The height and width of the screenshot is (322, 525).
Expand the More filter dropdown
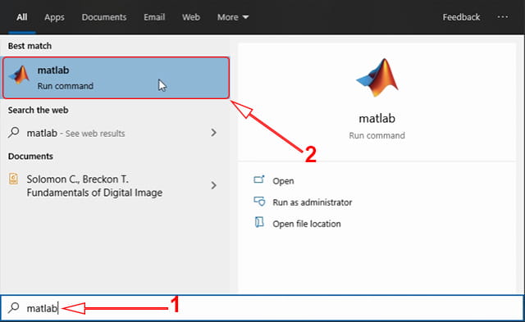(x=233, y=17)
